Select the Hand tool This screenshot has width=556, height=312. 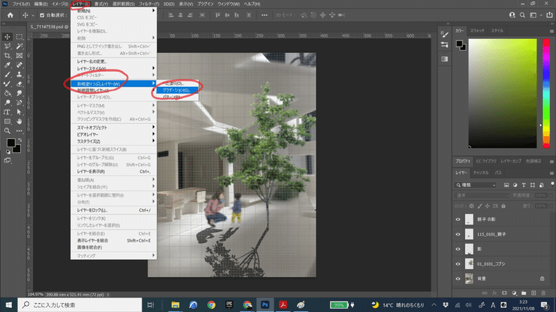pos(19,122)
